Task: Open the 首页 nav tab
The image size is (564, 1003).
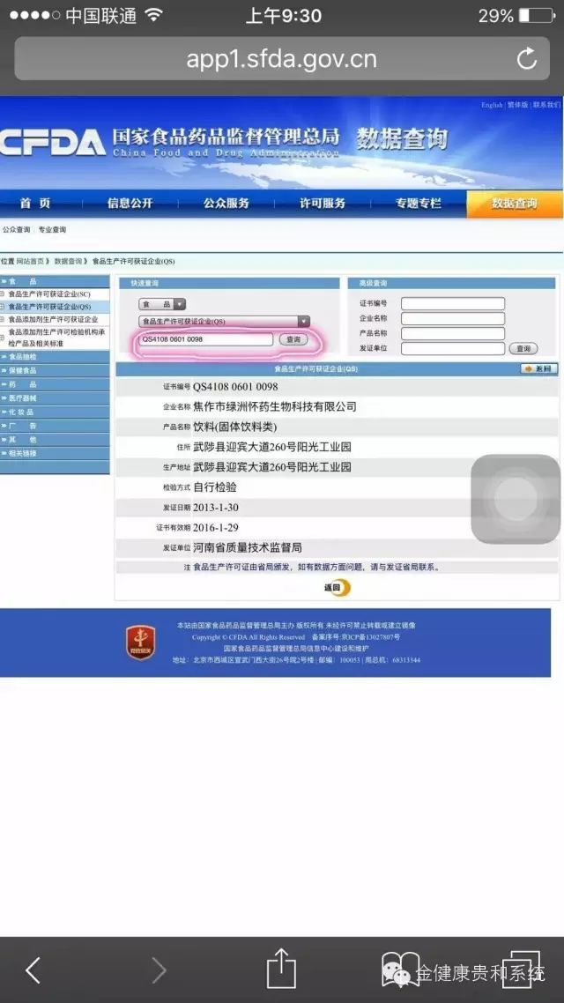Action: 34,204
